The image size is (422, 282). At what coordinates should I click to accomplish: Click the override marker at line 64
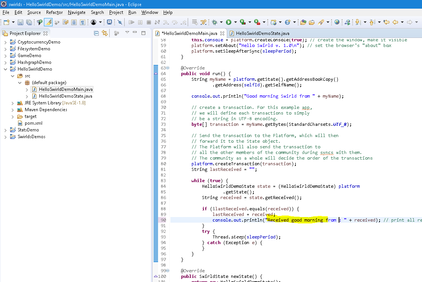tap(155, 74)
